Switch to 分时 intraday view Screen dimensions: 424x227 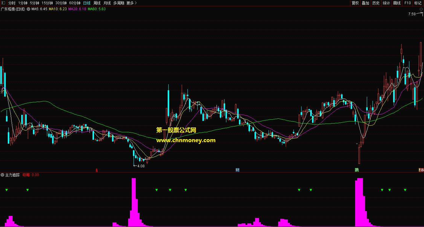pos(12,3)
